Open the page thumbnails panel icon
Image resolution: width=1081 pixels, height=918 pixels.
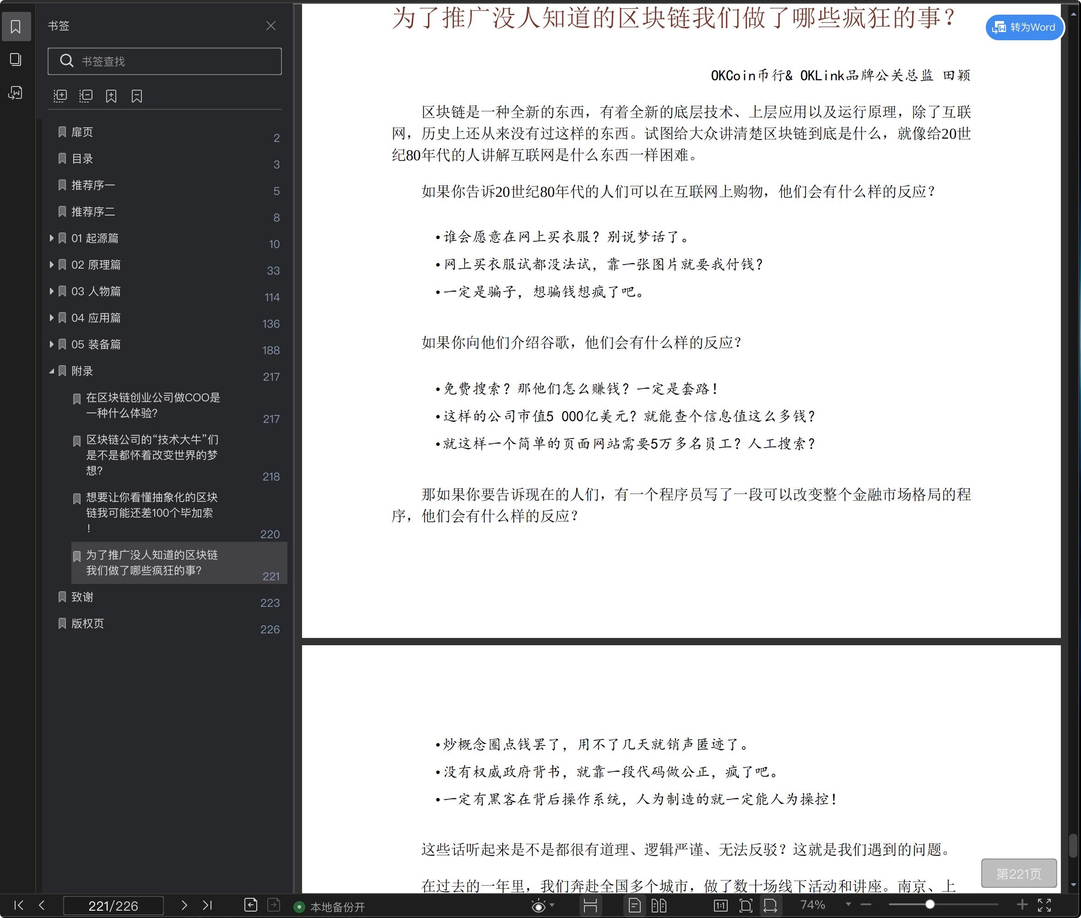16,59
